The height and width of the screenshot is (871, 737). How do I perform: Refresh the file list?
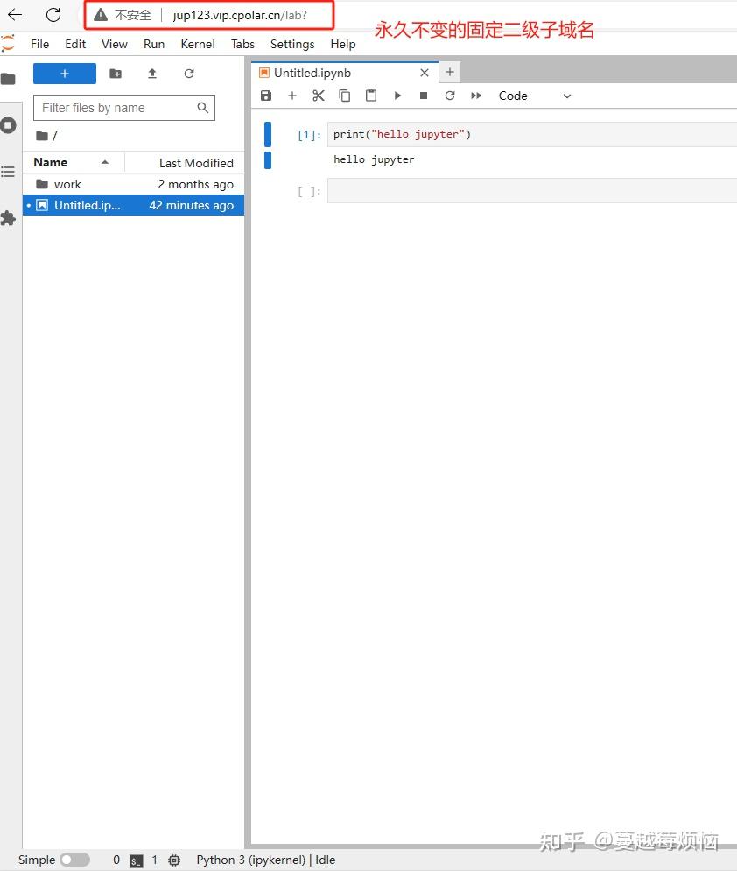click(x=189, y=74)
